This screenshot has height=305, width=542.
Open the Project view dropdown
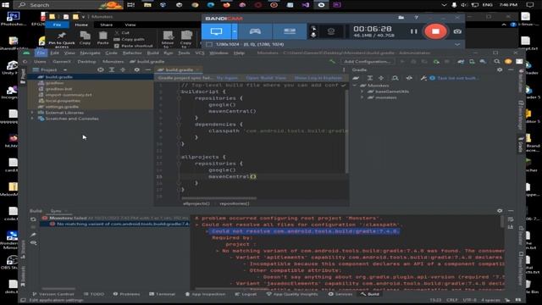tap(49, 69)
